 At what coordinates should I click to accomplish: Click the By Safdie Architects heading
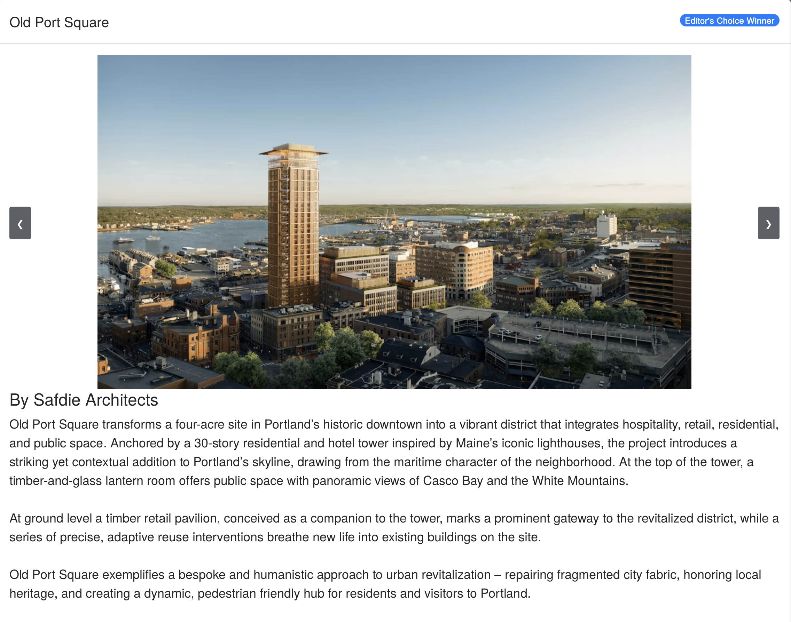[84, 400]
